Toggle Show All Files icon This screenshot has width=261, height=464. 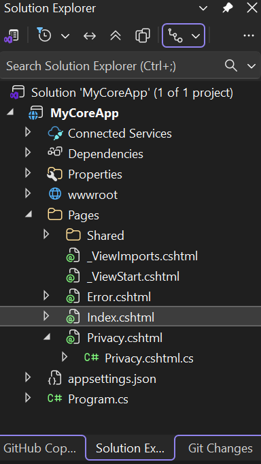(x=143, y=36)
